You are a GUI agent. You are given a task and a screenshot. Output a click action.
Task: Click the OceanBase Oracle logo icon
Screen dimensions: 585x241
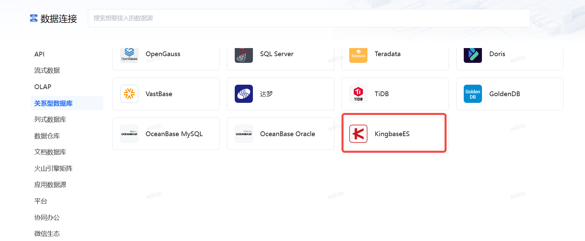tap(244, 134)
